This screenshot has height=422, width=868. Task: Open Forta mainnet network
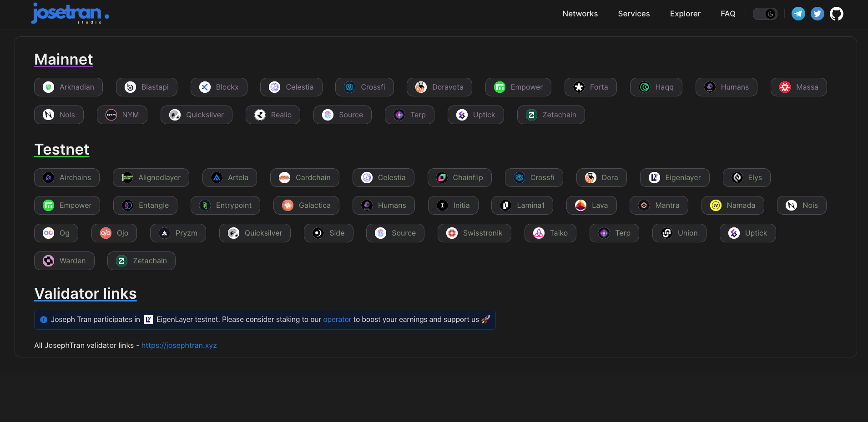(x=590, y=87)
